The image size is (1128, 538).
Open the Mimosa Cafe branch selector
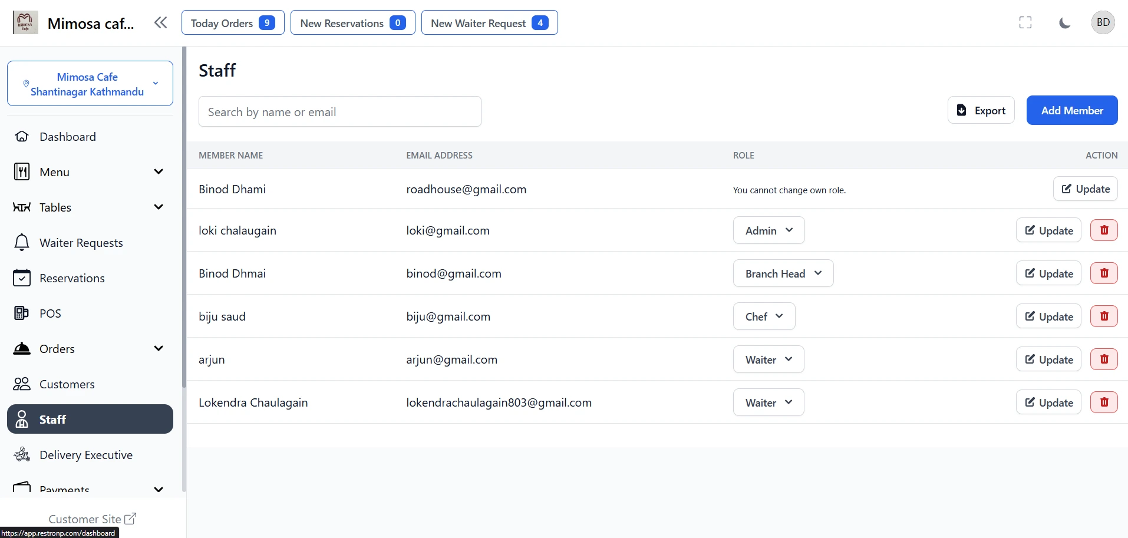click(90, 84)
